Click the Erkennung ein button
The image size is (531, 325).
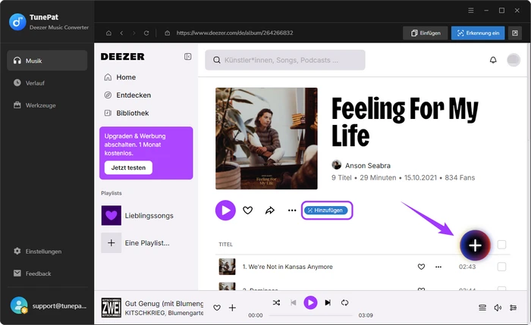[478, 33]
